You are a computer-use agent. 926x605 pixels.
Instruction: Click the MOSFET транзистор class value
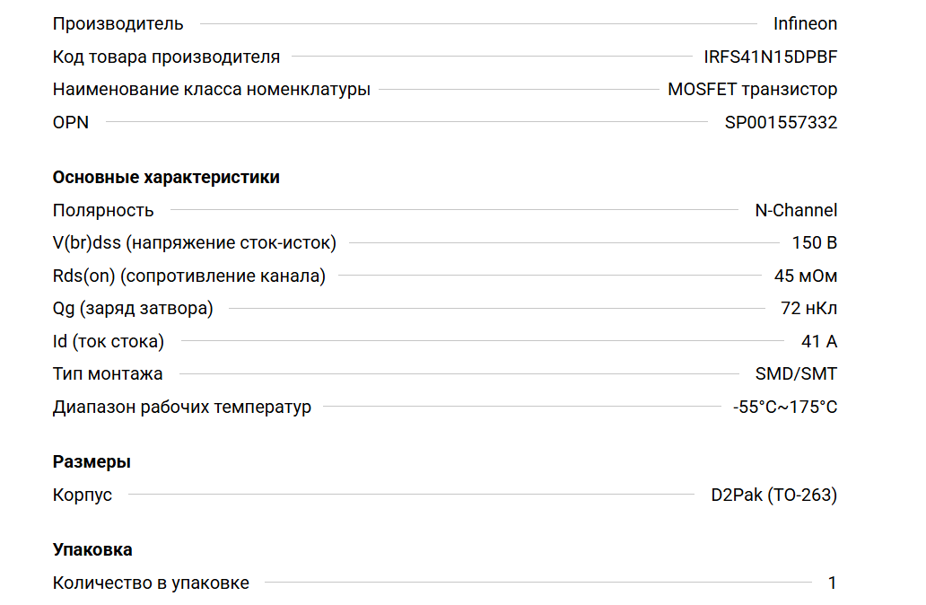[752, 90]
